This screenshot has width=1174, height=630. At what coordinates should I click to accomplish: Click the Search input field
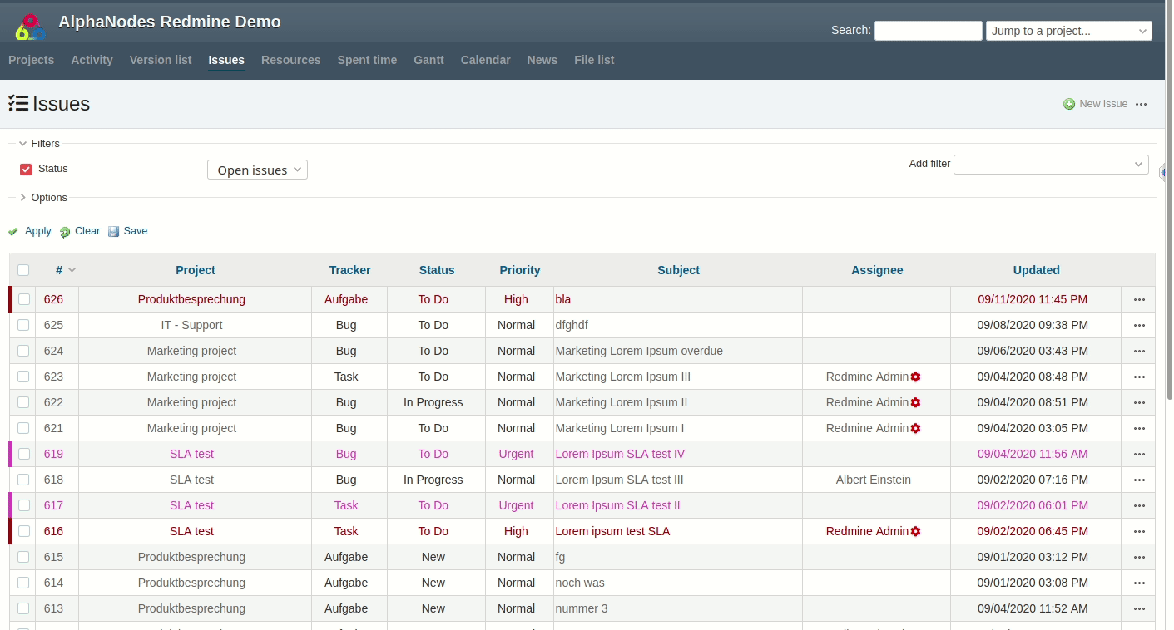tap(928, 30)
